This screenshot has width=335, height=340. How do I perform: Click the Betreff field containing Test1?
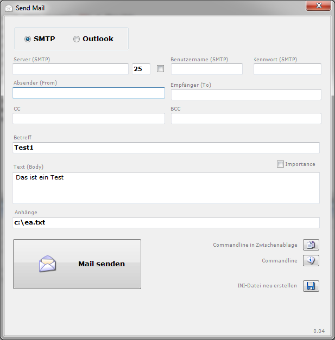[166, 147]
